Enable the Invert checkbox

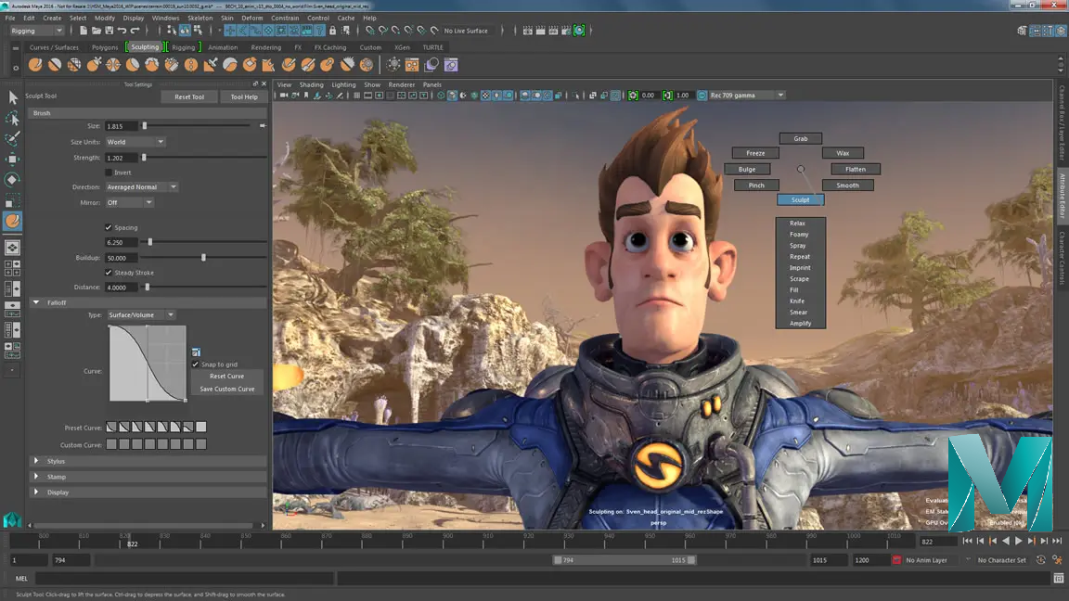tap(109, 173)
